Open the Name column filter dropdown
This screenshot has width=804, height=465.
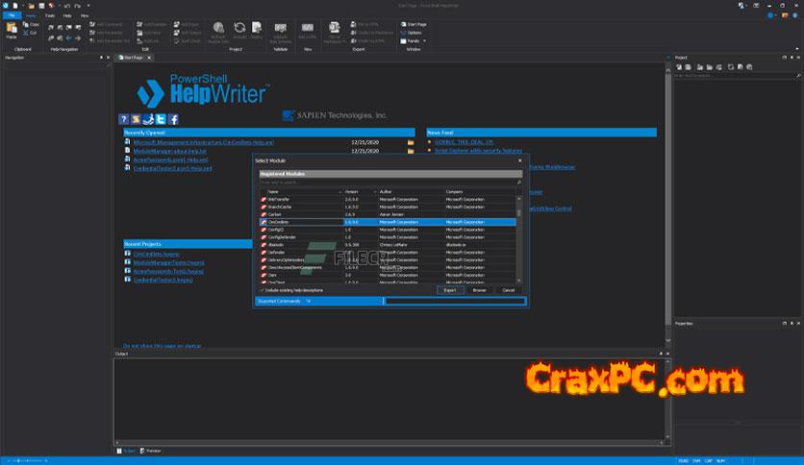click(339, 192)
